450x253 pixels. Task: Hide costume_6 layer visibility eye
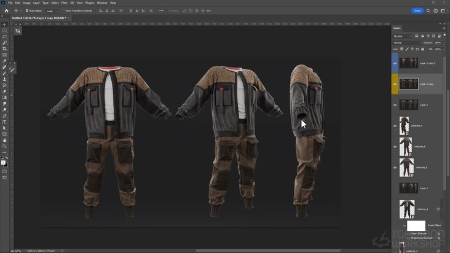click(x=395, y=168)
